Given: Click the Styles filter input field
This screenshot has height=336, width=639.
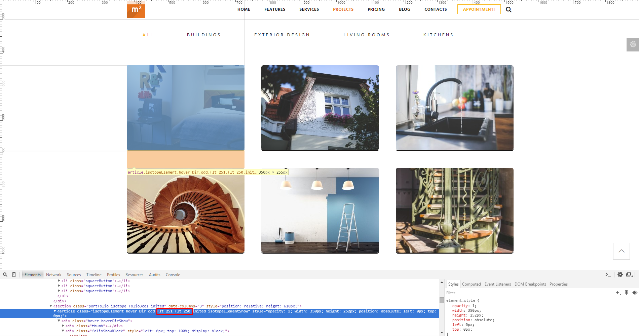Looking at the screenshot, I should [x=528, y=293].
